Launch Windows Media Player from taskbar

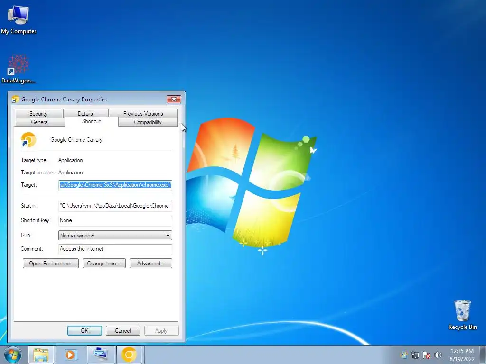70,355
